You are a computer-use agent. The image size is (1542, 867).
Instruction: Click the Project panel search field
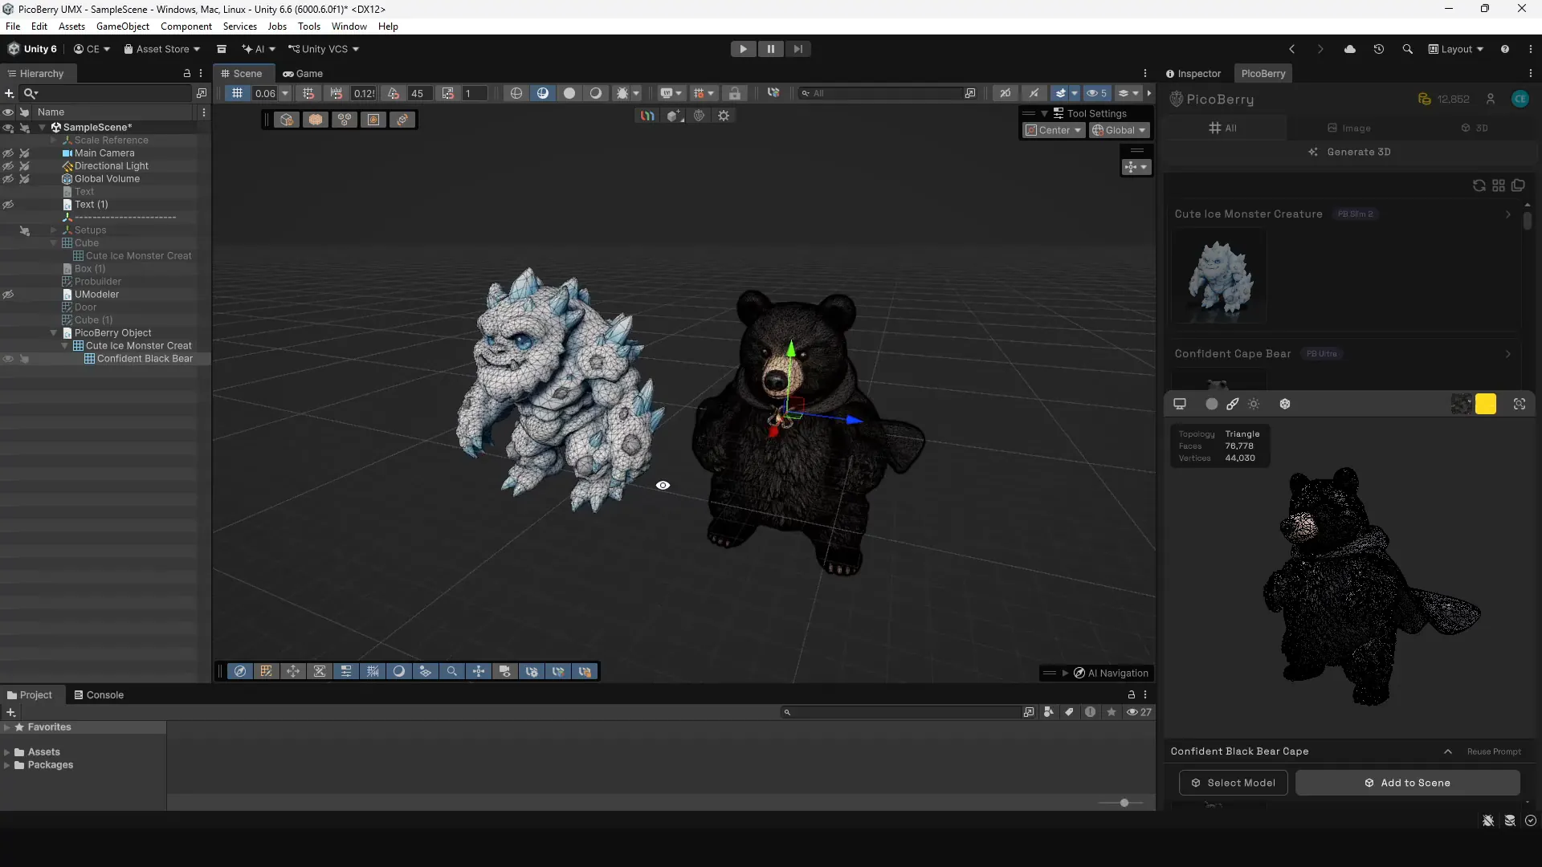tap(899, 712)
